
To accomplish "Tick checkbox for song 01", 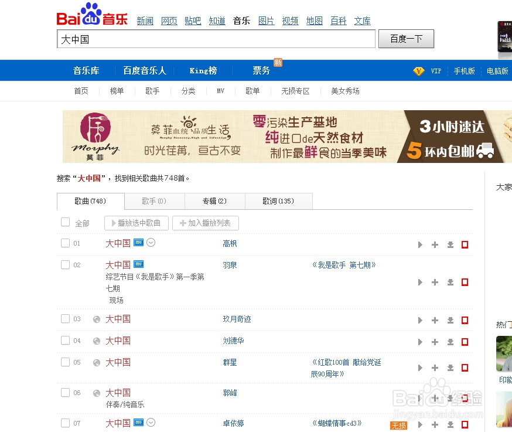I will [65, 243].
